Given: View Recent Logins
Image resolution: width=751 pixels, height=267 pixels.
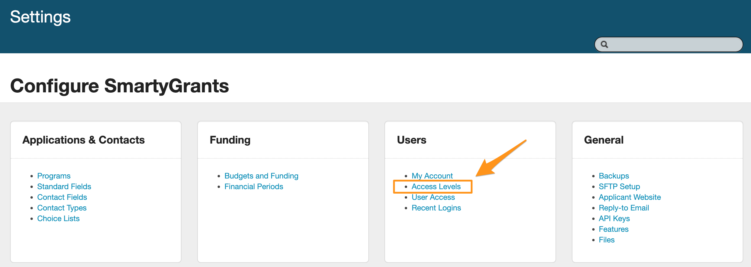Looking at the screenshot, I should 436,208.
